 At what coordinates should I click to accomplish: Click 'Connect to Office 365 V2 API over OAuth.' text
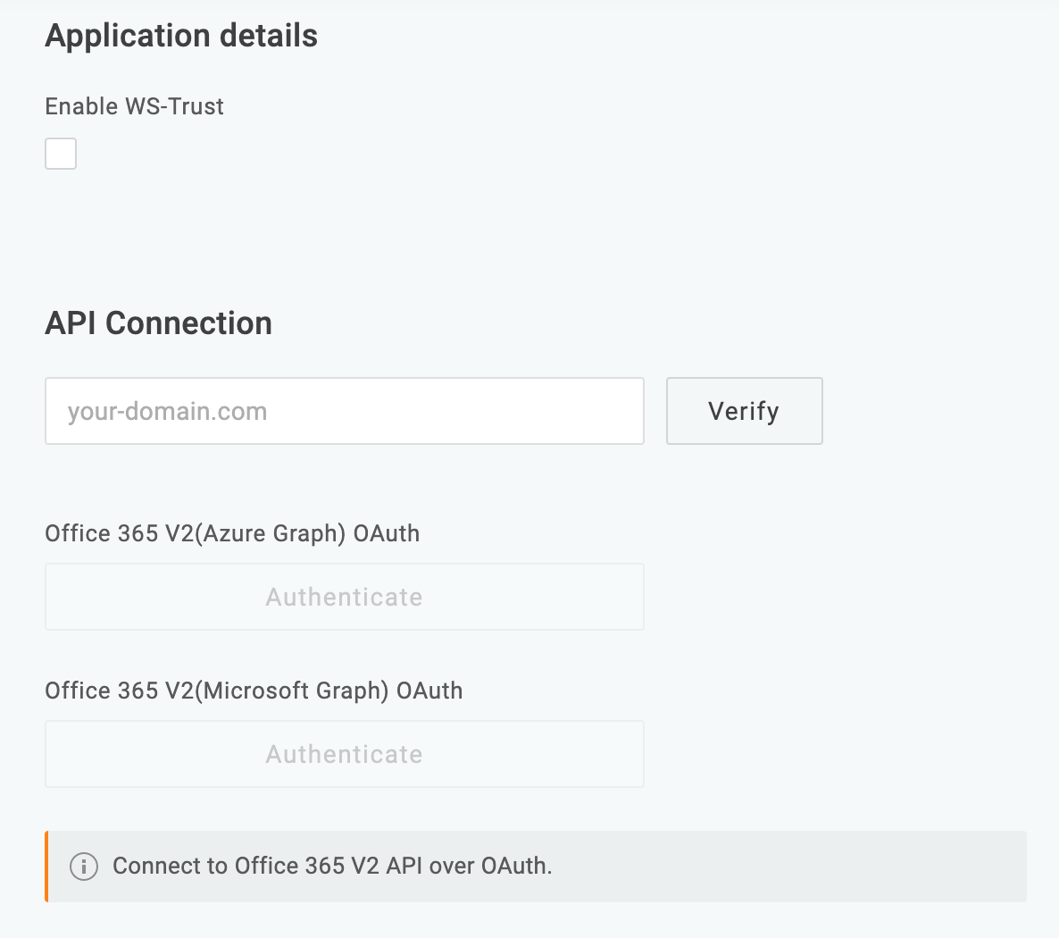332,866
